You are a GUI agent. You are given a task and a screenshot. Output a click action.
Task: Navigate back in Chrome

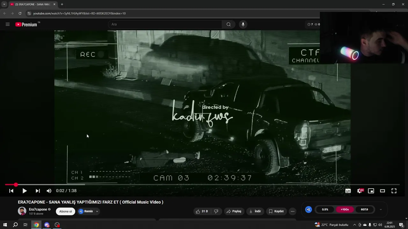coord(4,13)
